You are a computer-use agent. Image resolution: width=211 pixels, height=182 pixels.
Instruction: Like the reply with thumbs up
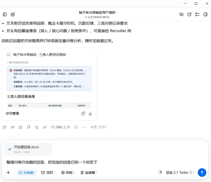(x=21, y=127)
